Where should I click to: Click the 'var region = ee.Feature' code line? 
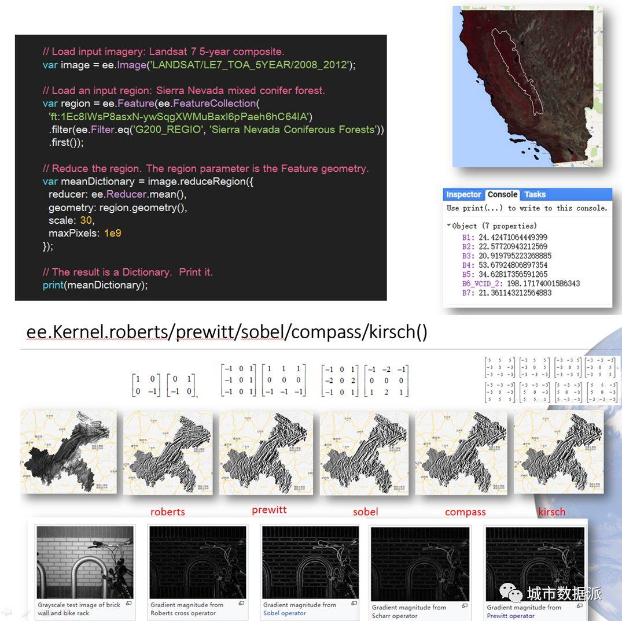[151, 103]
